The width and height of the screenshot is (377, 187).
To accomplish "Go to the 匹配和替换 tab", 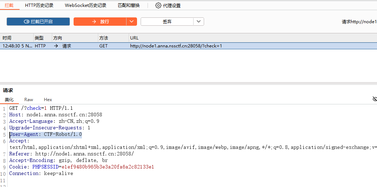I will [129, 5].
